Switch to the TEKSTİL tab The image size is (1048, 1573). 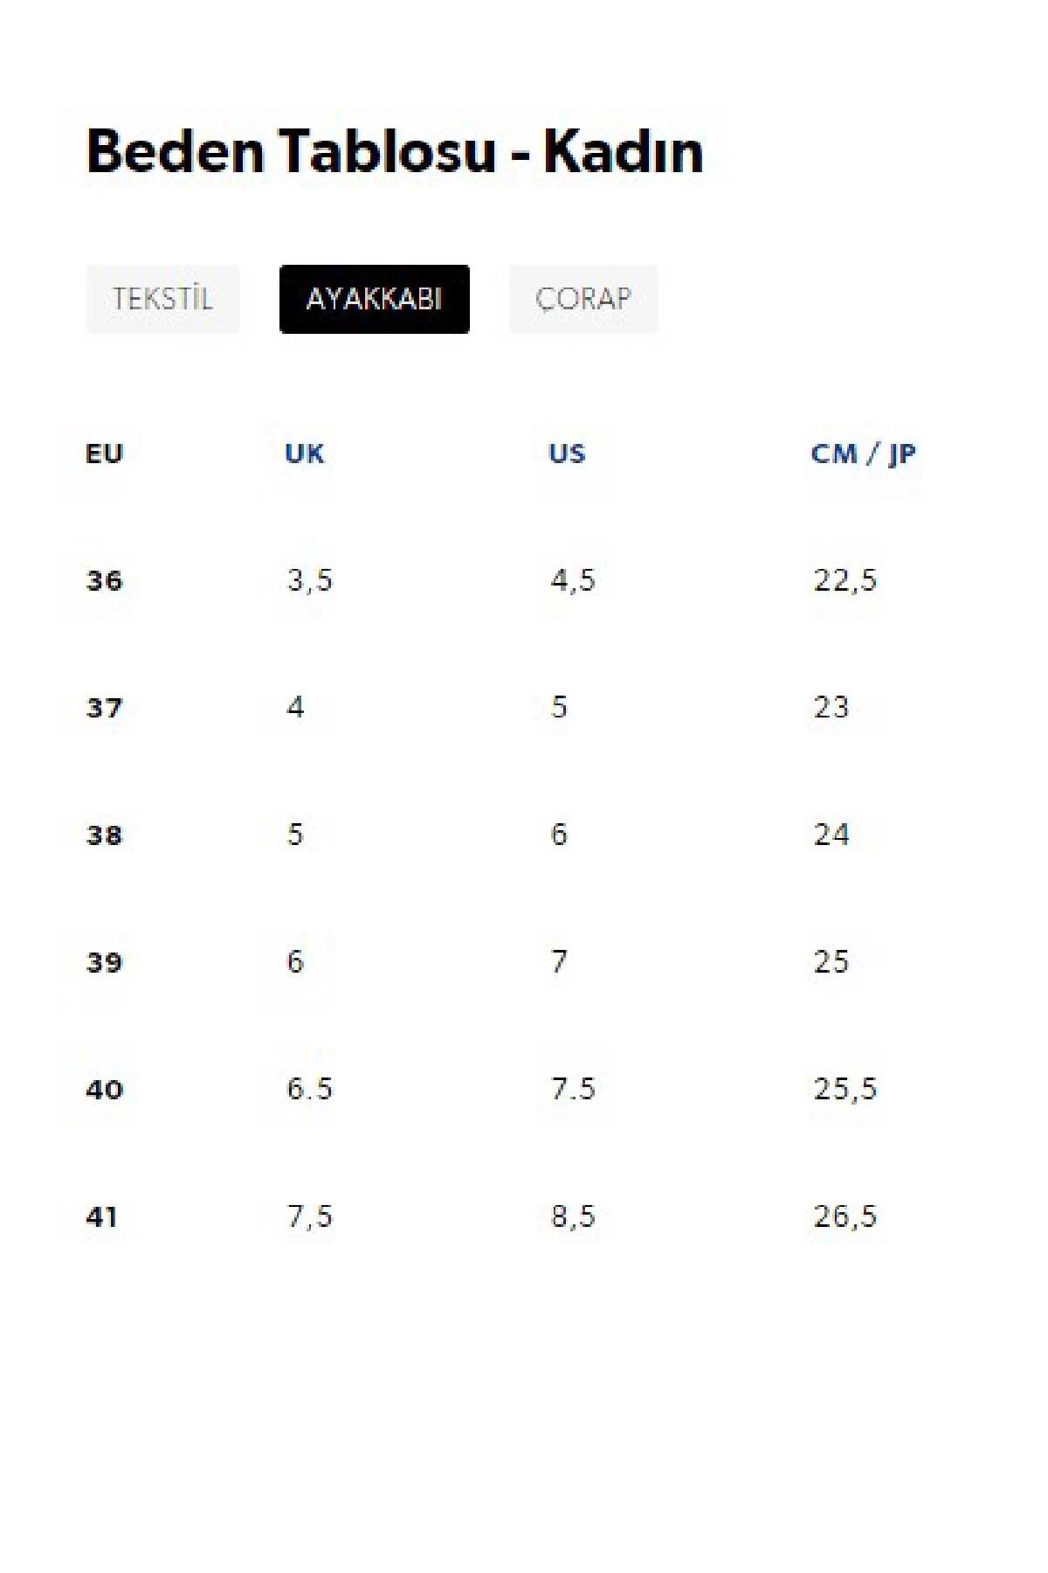[x=162, y=299]
